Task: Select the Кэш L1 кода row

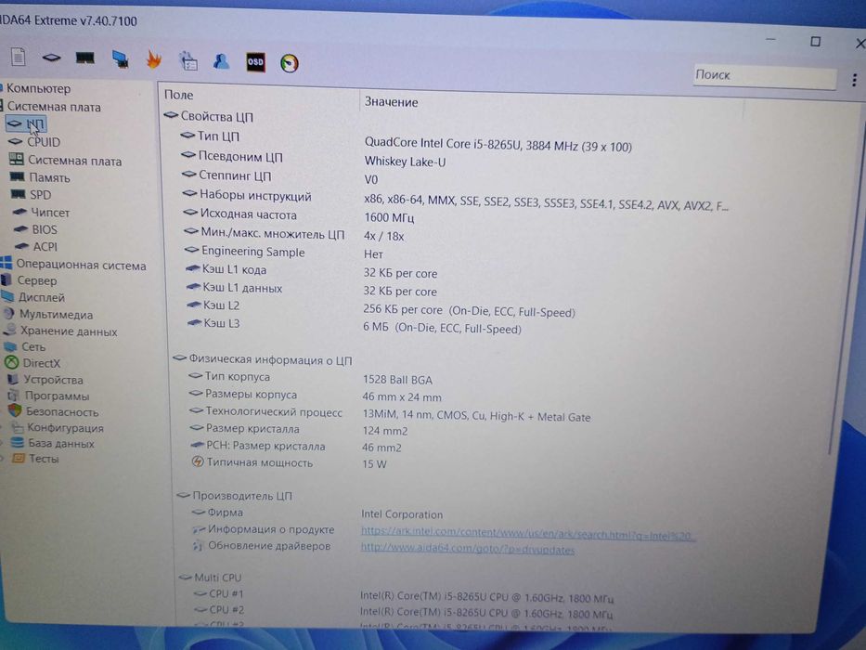Action: point(312,271)
